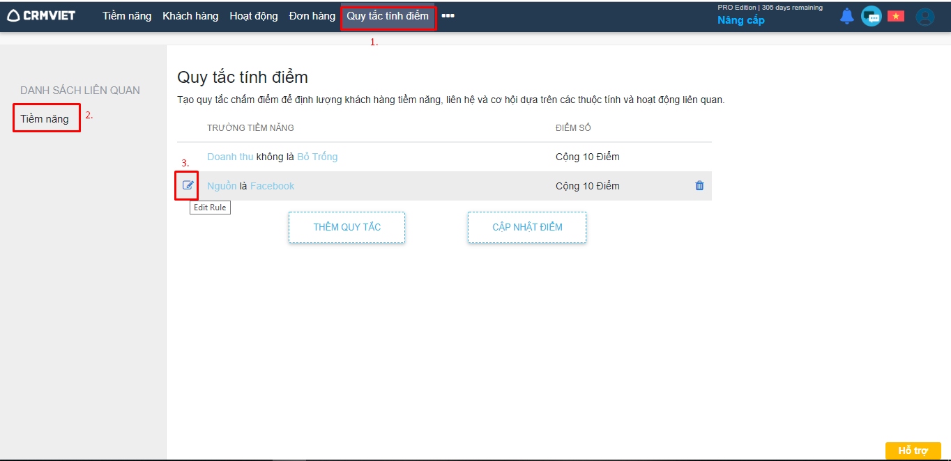The width and height of the screenshot is (951, 461).
Task: Select Tiềm năng in the sidebar list
Action: click(45, 119)
